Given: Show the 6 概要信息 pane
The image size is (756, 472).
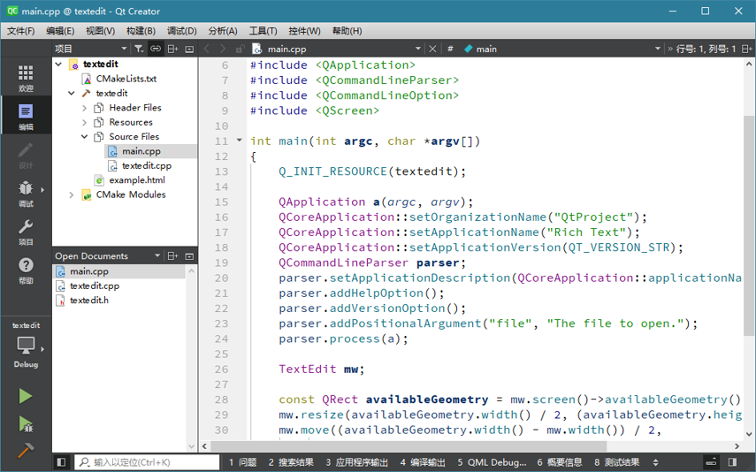Looking at the screenshot, I should click(560, 462).
